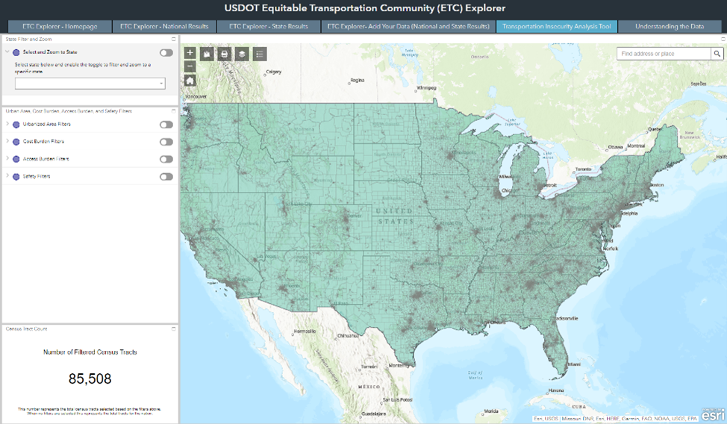Click purple circle icon beside Safety Filters

click(16, 177)
